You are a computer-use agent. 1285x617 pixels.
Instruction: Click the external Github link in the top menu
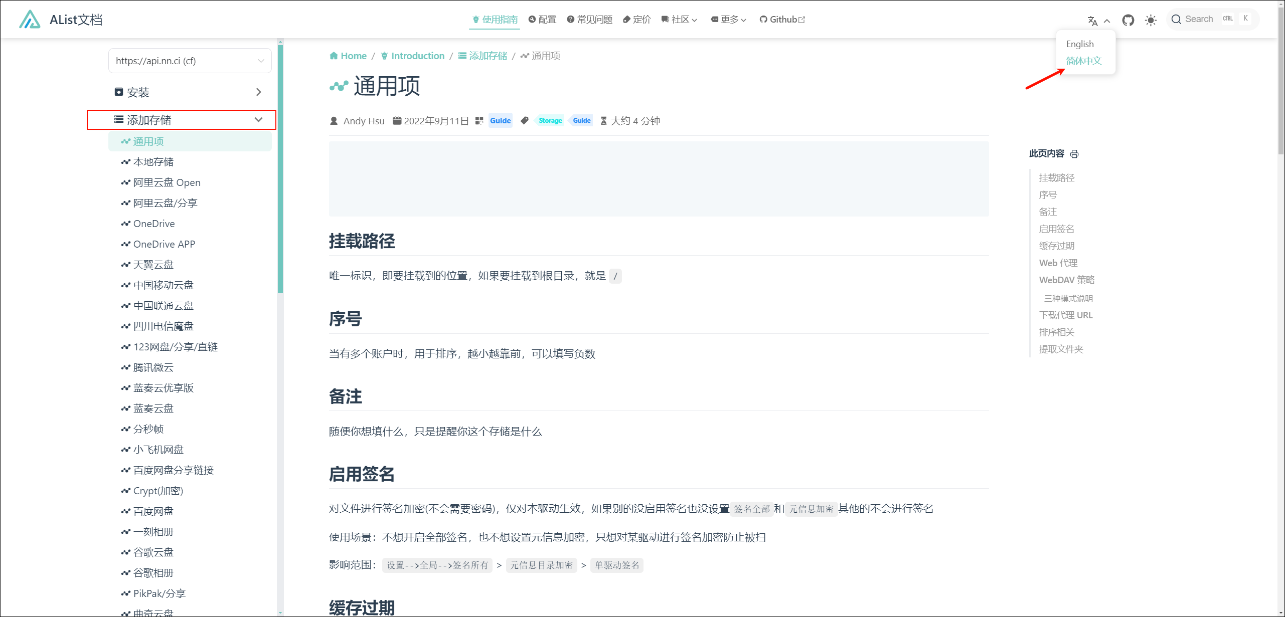[782, 20]
